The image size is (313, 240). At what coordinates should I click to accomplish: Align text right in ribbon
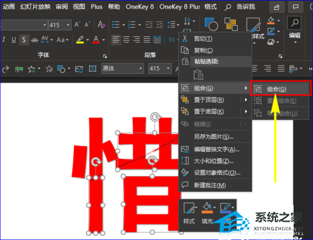(x=136, y=39)
